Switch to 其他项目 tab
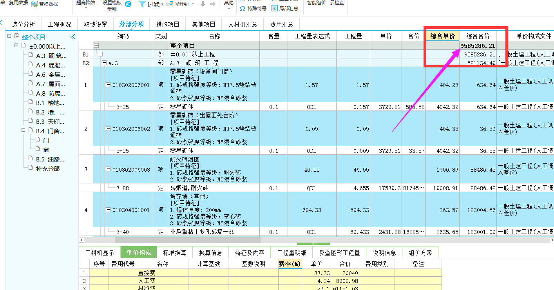Screen dimensions: 554x290 pos(204,24)
